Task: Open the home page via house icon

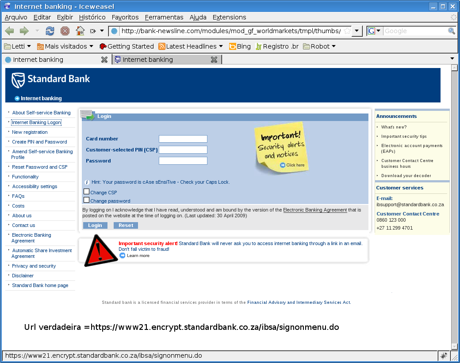Action: tap(80, 31)
